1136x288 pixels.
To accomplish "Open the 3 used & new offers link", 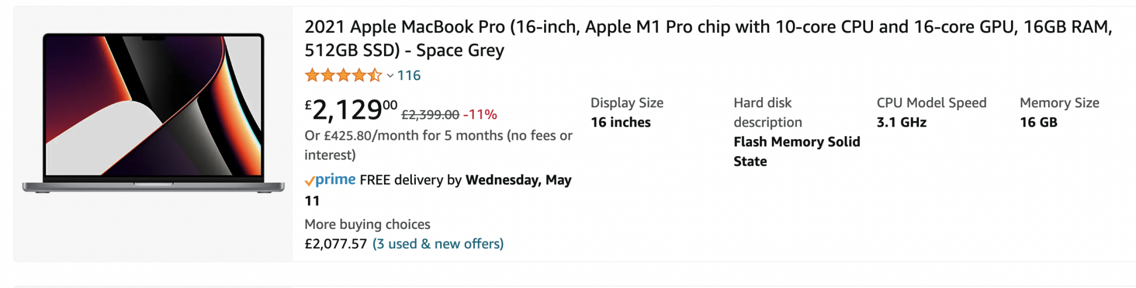I will click(x=438, y=244).
